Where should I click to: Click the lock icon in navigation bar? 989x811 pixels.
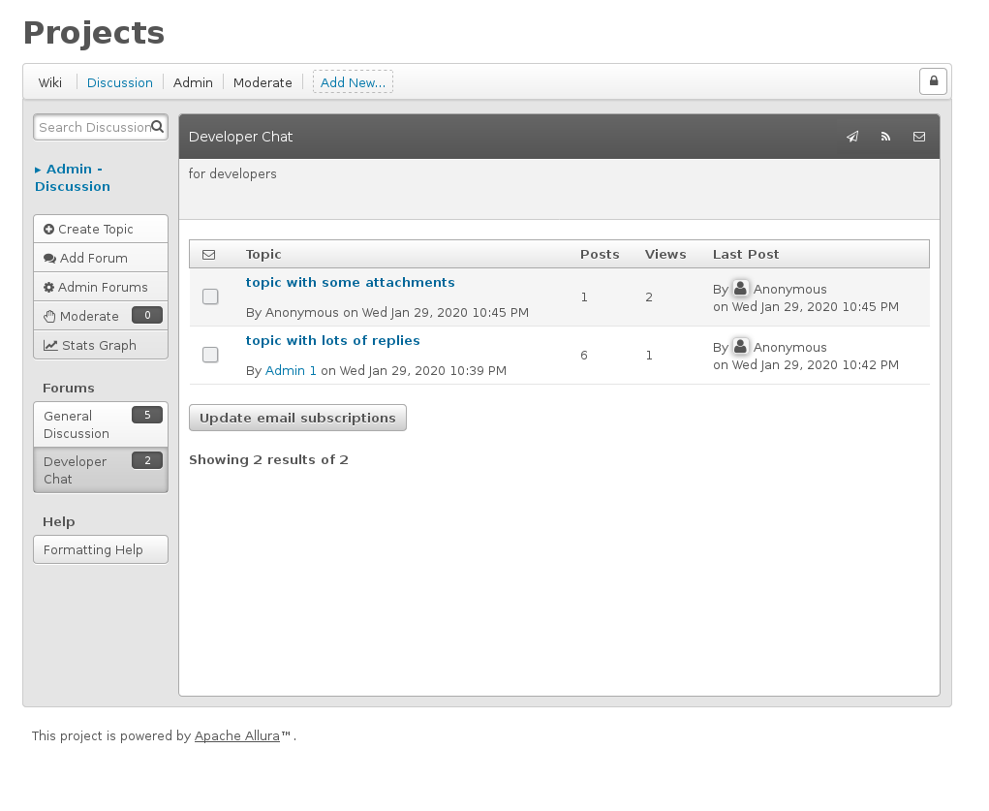pyautogui.click(x=933, y=81)
